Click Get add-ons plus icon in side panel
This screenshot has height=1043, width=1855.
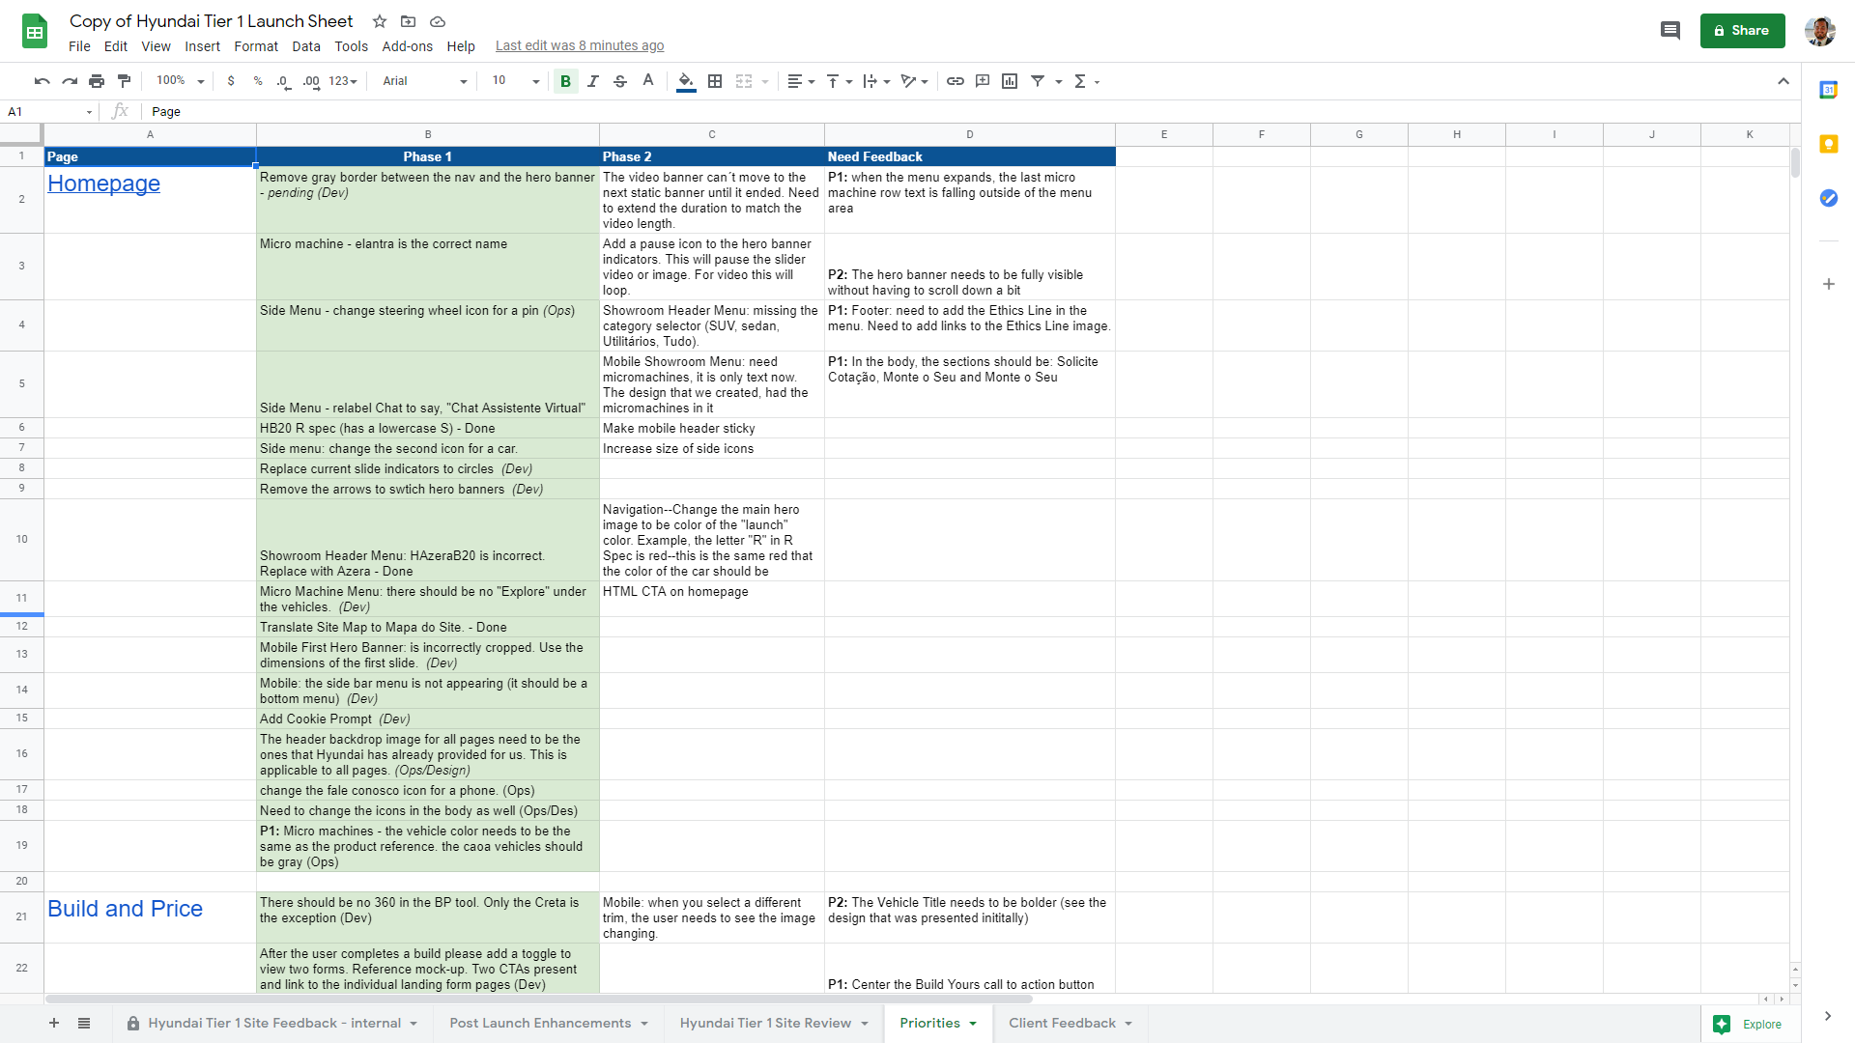pos(1828,284)
